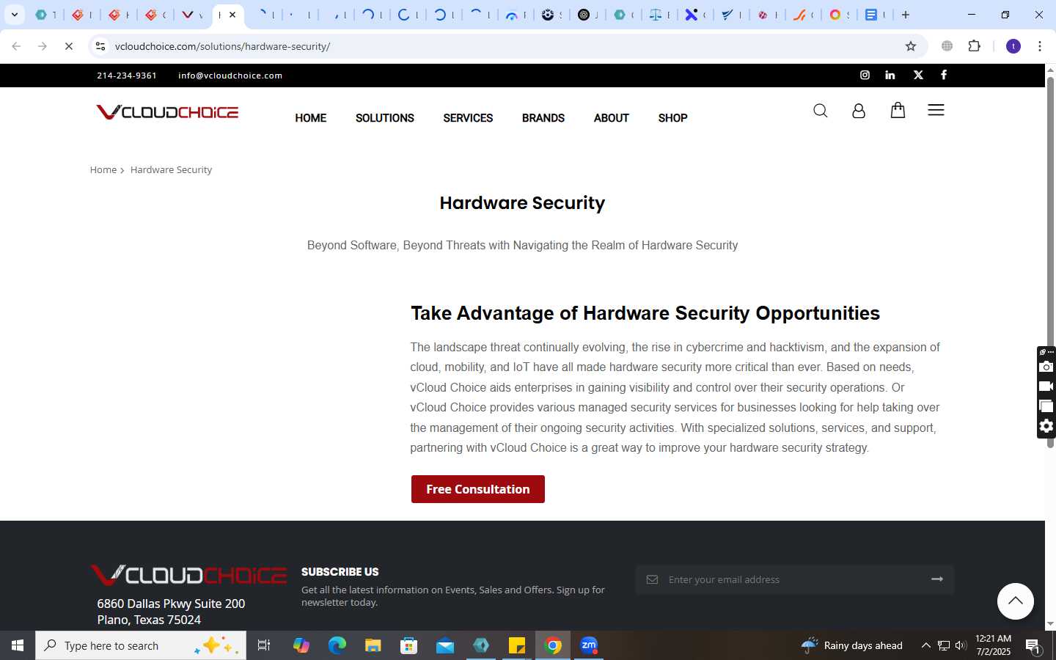Open the vCloudChoice header logo
Screen dimensions: 1056x660
[167, 112]
